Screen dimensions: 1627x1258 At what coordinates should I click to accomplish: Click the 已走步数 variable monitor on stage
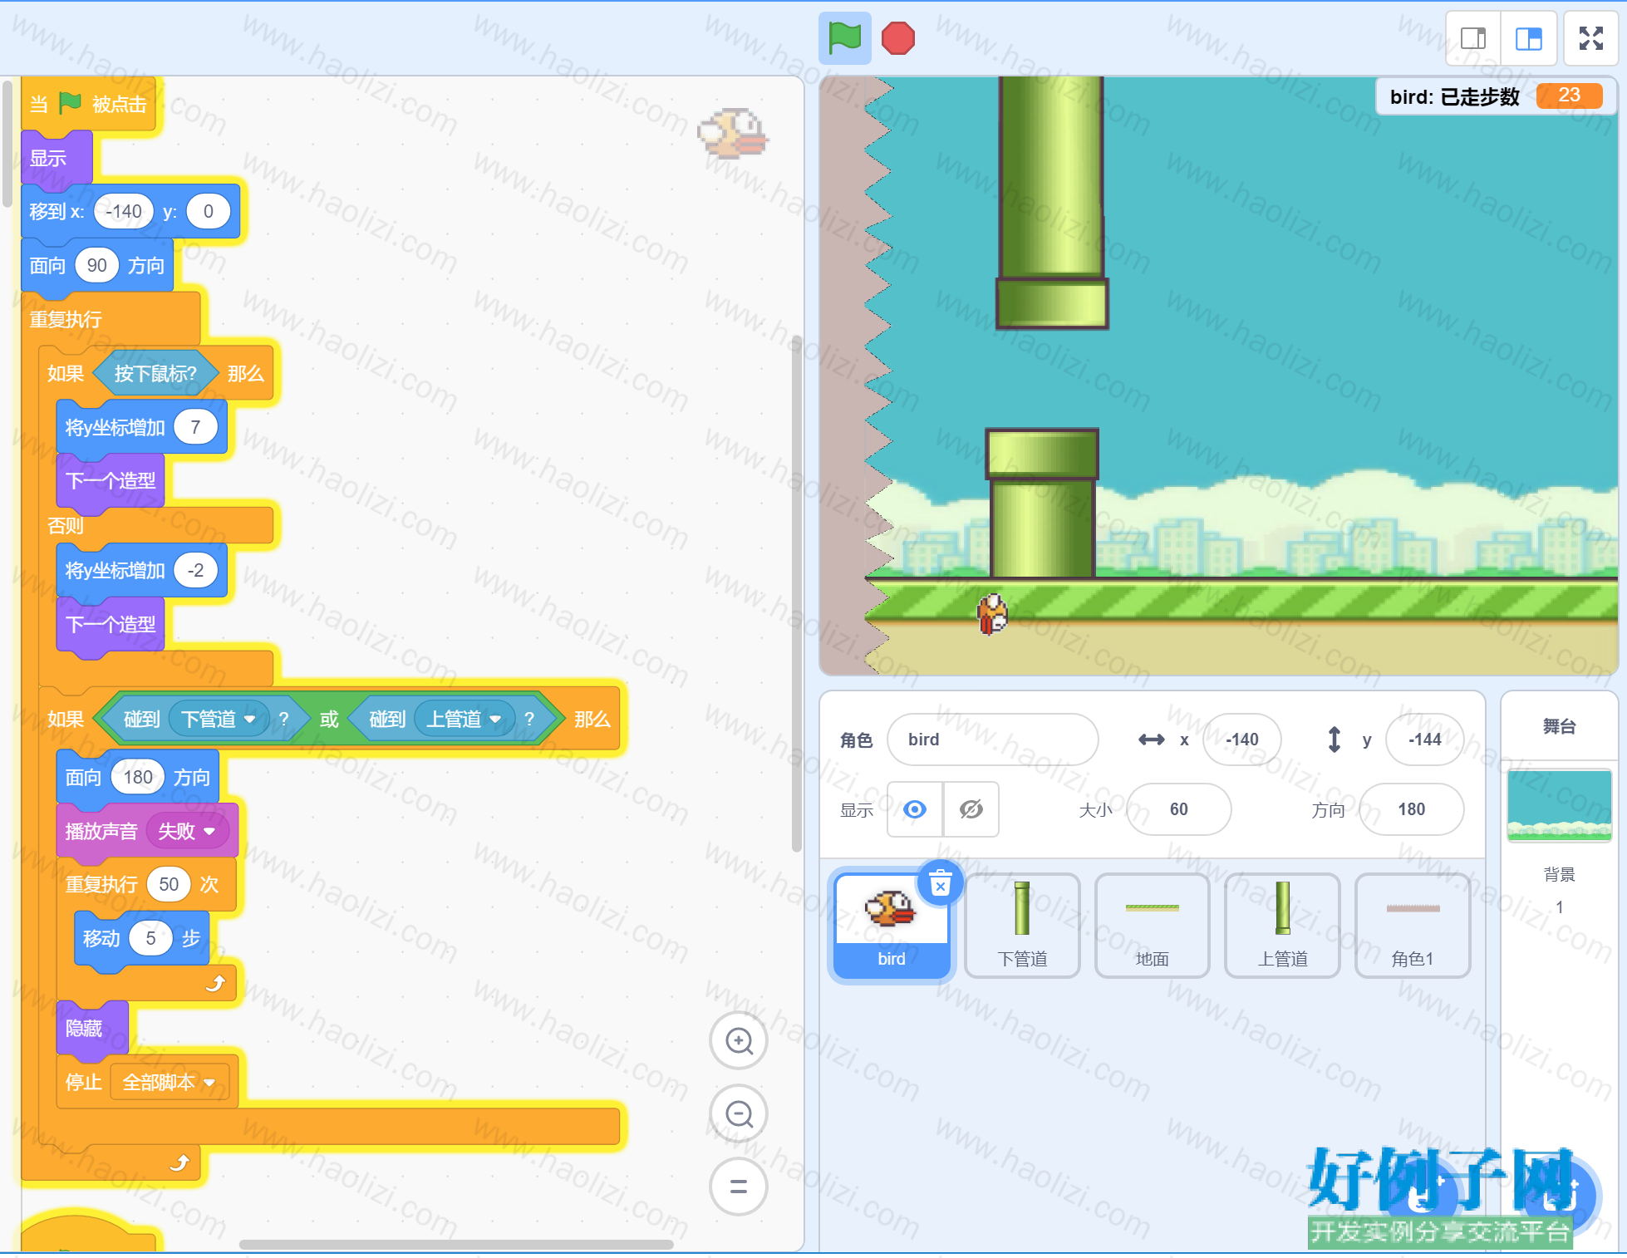(1495, 96)
